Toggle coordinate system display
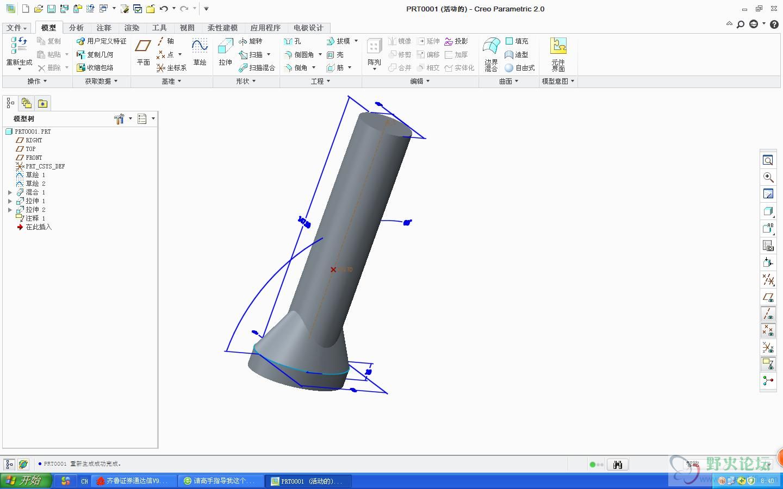This screenshot has width=783, height=489. click(x=768, y=347)
